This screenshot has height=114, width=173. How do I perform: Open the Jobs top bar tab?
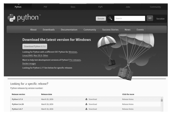pos(128,7)
